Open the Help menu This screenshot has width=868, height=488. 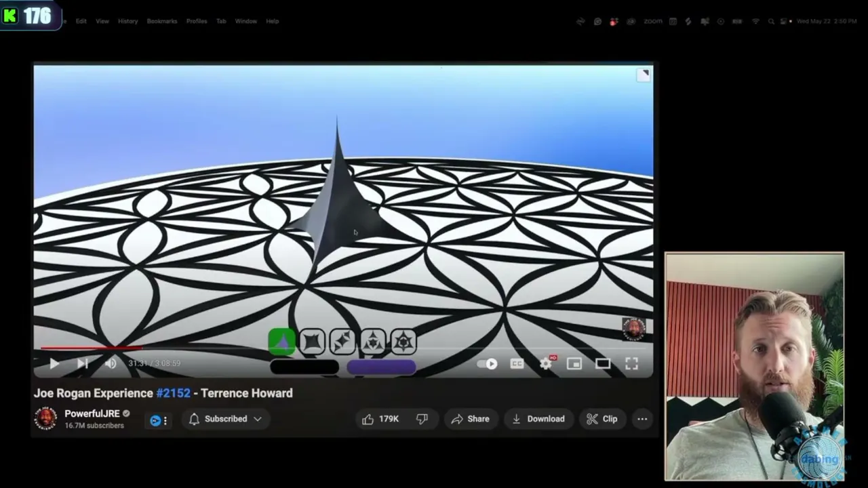tap(272, 21)
